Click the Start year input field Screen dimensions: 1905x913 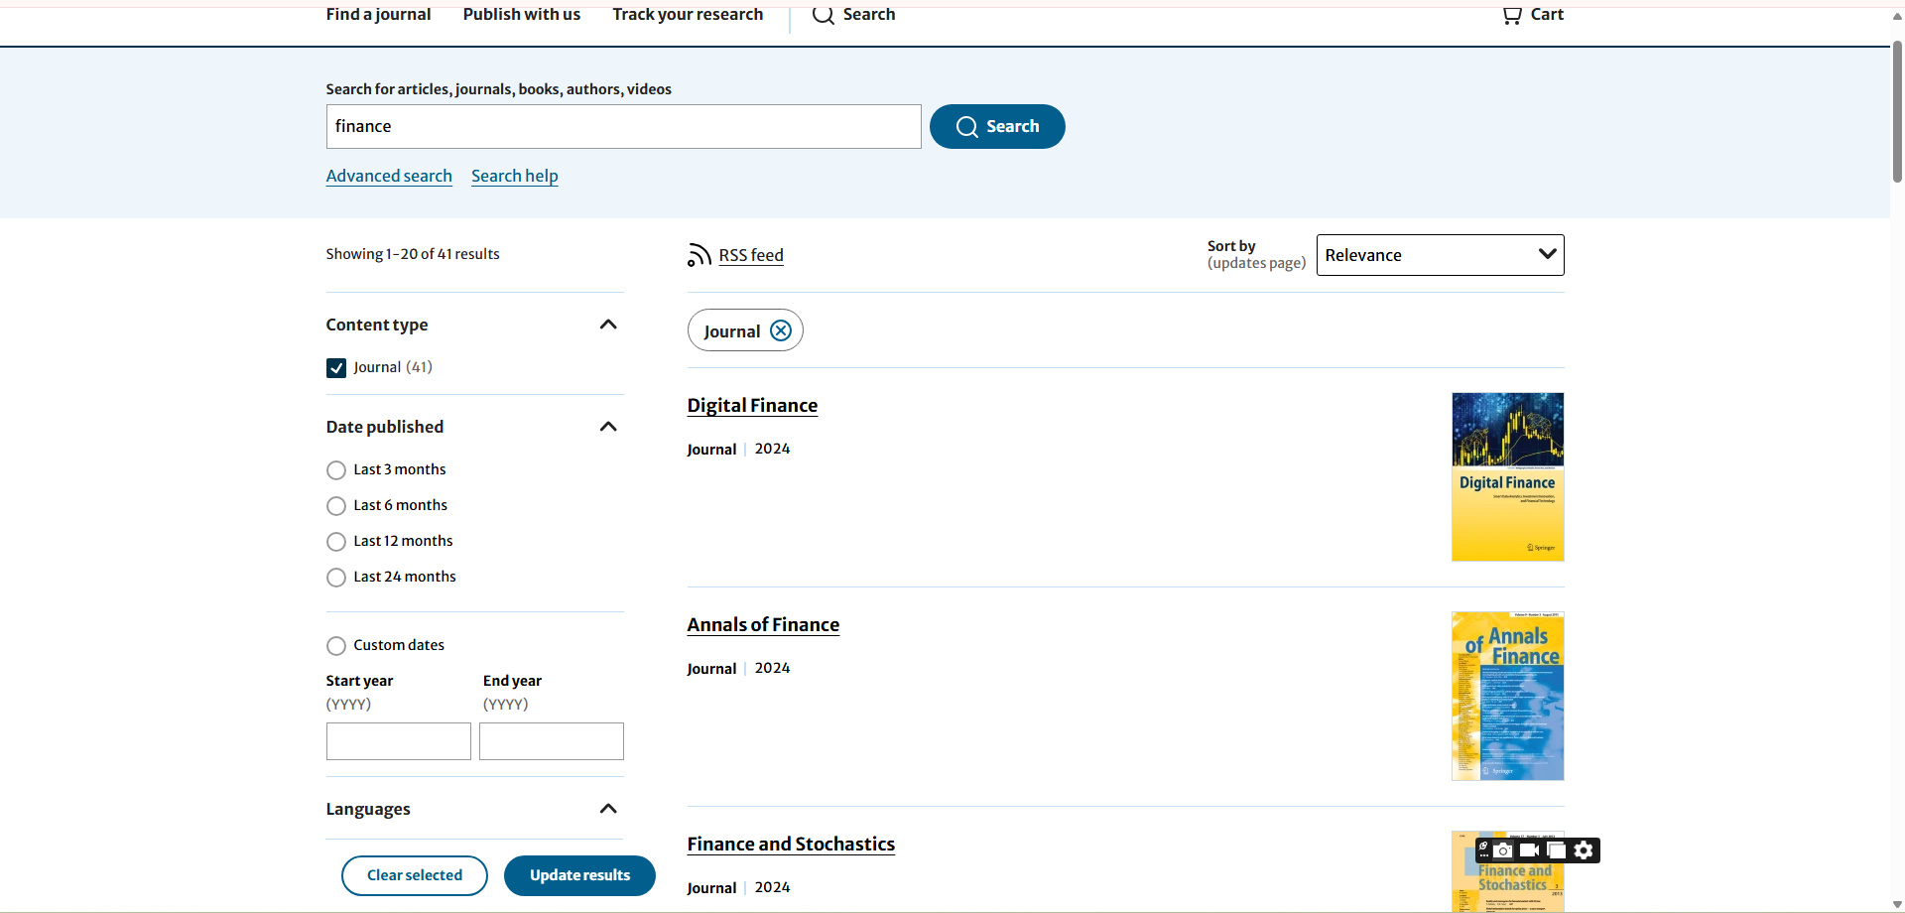coord(398,741)
